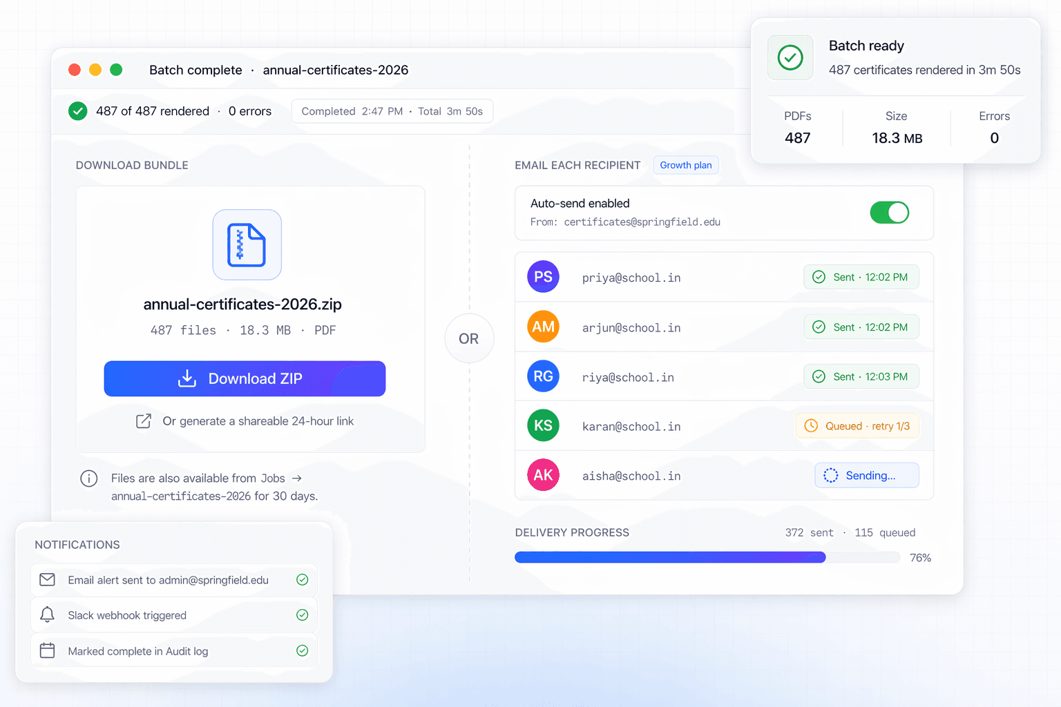
Task: Click the red close window button
Action: click(75, 70)
